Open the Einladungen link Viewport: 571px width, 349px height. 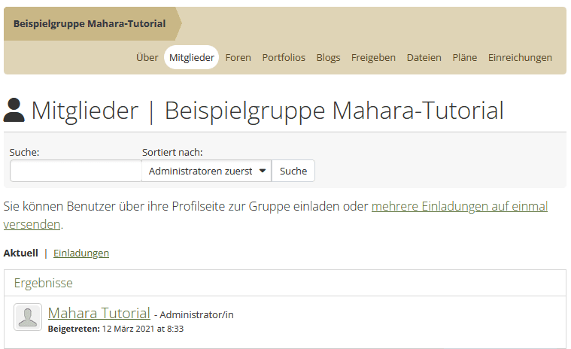tap(81, 253)
